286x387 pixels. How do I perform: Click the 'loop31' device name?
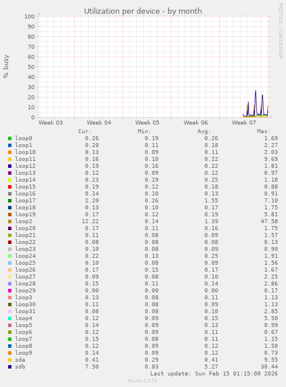25,311
